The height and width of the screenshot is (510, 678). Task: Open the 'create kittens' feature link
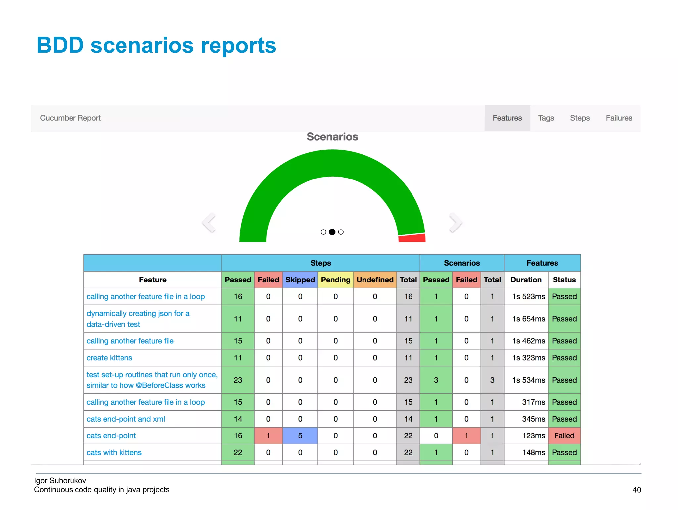click(109, 358)
